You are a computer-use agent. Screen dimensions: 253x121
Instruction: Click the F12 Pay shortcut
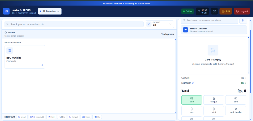pyautogui.click(x=97, y=117)
